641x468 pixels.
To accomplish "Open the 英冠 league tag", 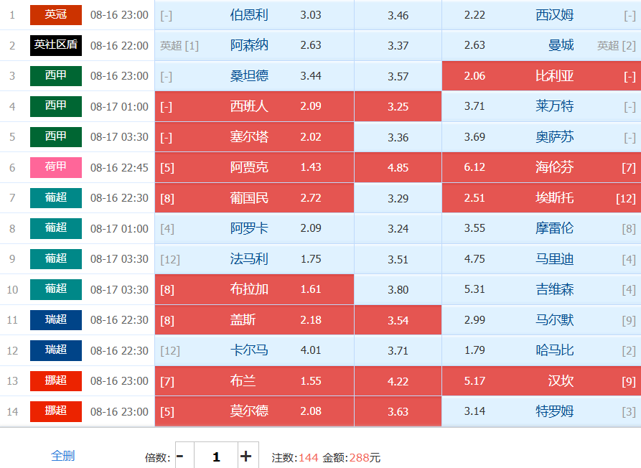I will [56, 14].
